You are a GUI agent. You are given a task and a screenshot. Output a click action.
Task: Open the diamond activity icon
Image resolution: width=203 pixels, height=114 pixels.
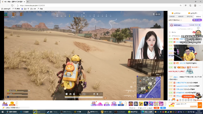click(114, 104)
